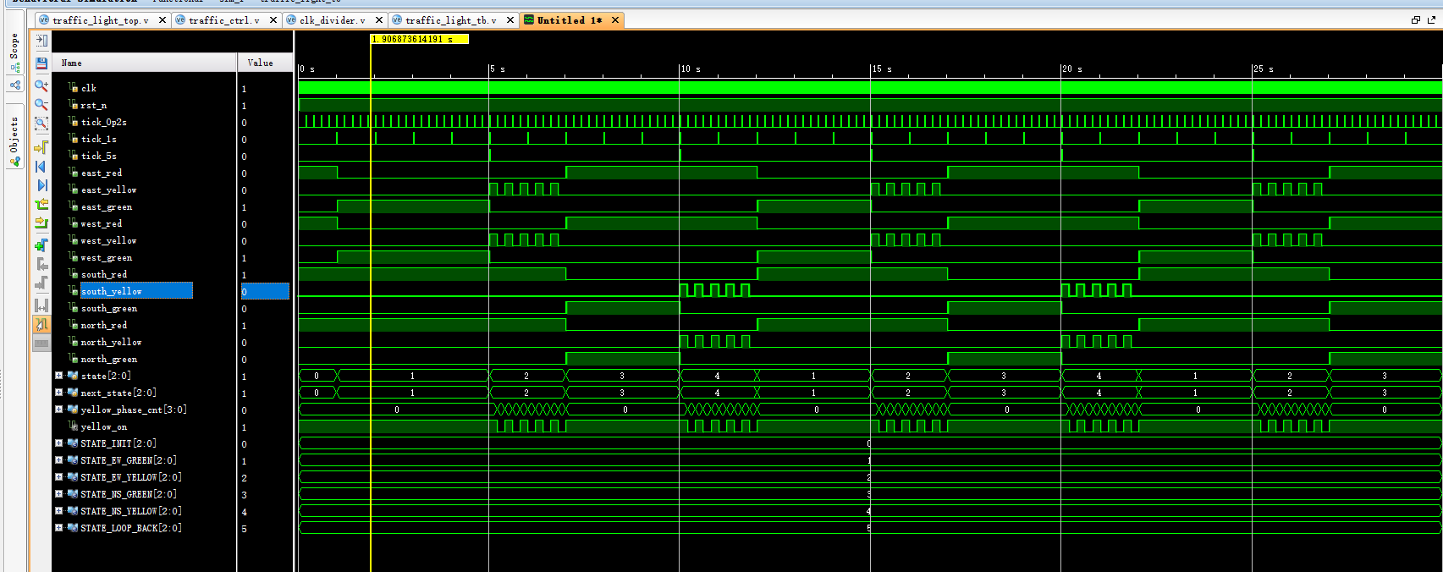Click the value 5 of STATE_LOOP_BACK

point(245,529)
